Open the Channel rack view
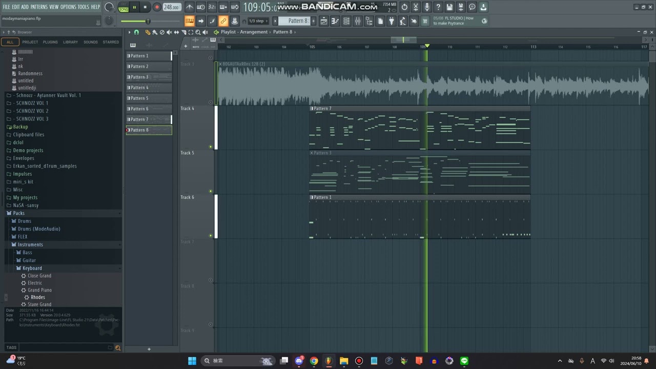Image resolution: width=656 pixels, height=369 pixels. click(x=346, y=21)
